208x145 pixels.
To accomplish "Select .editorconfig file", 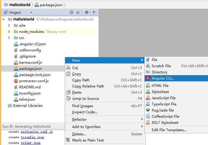I will pos(30,50).
